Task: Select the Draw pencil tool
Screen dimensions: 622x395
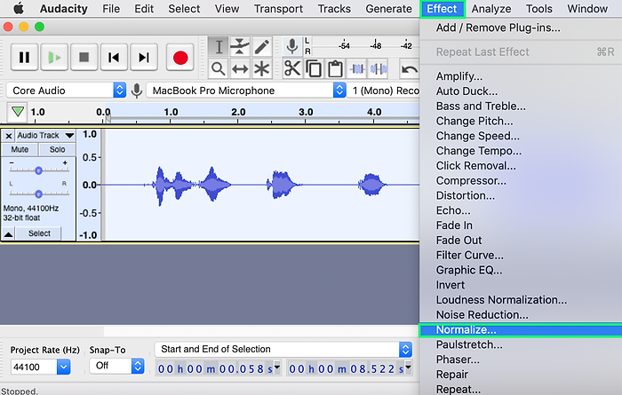Action: click(261, 47)
